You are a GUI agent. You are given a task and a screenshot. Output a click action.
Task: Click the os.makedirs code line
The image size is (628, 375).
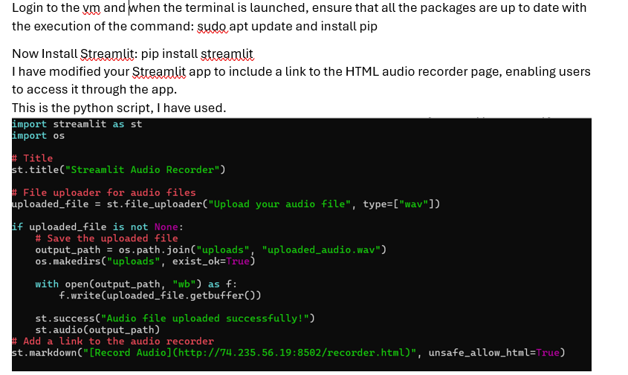pos(145,261)
